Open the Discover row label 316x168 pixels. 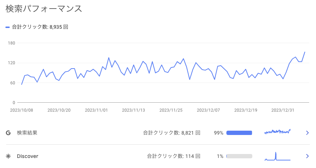(x=27, y=156)
